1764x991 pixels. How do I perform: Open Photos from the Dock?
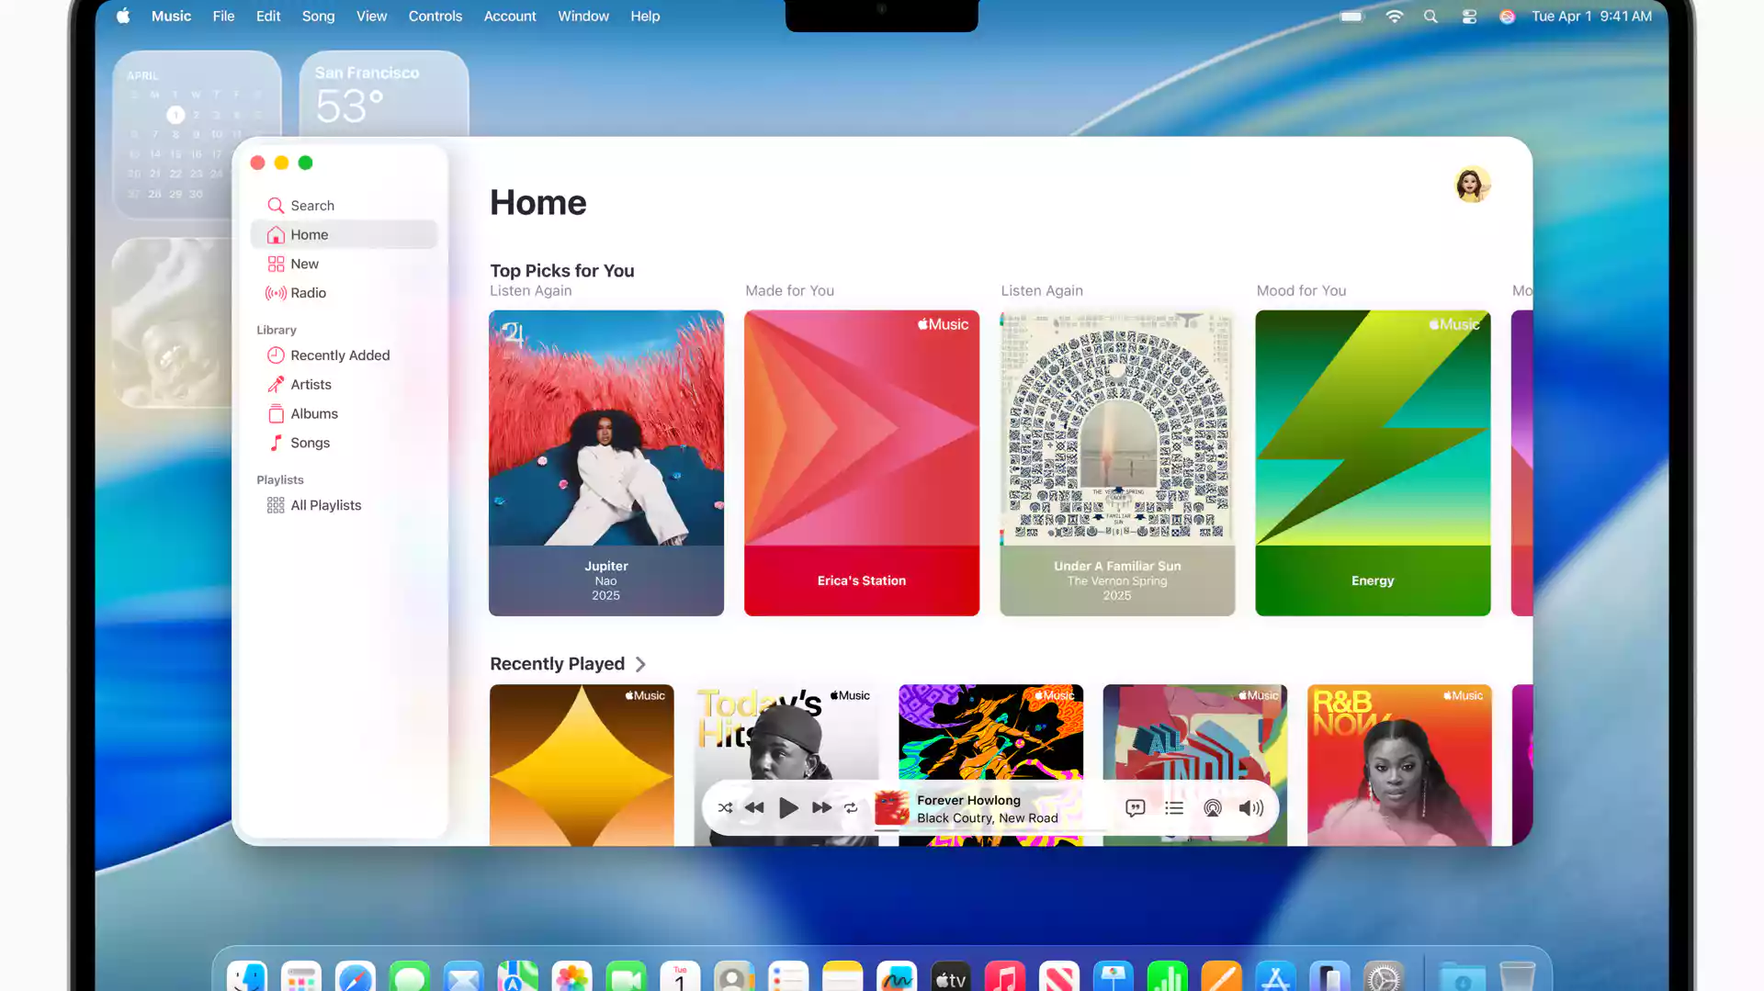(571, 977)
